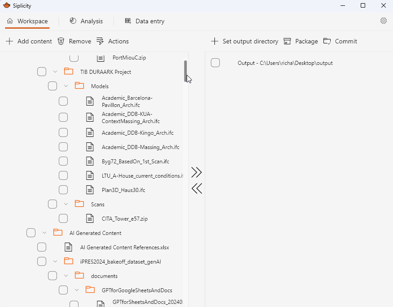Click the Remove icon in the toolbar
The image size is (393, 307).
(x=61, y=41)
